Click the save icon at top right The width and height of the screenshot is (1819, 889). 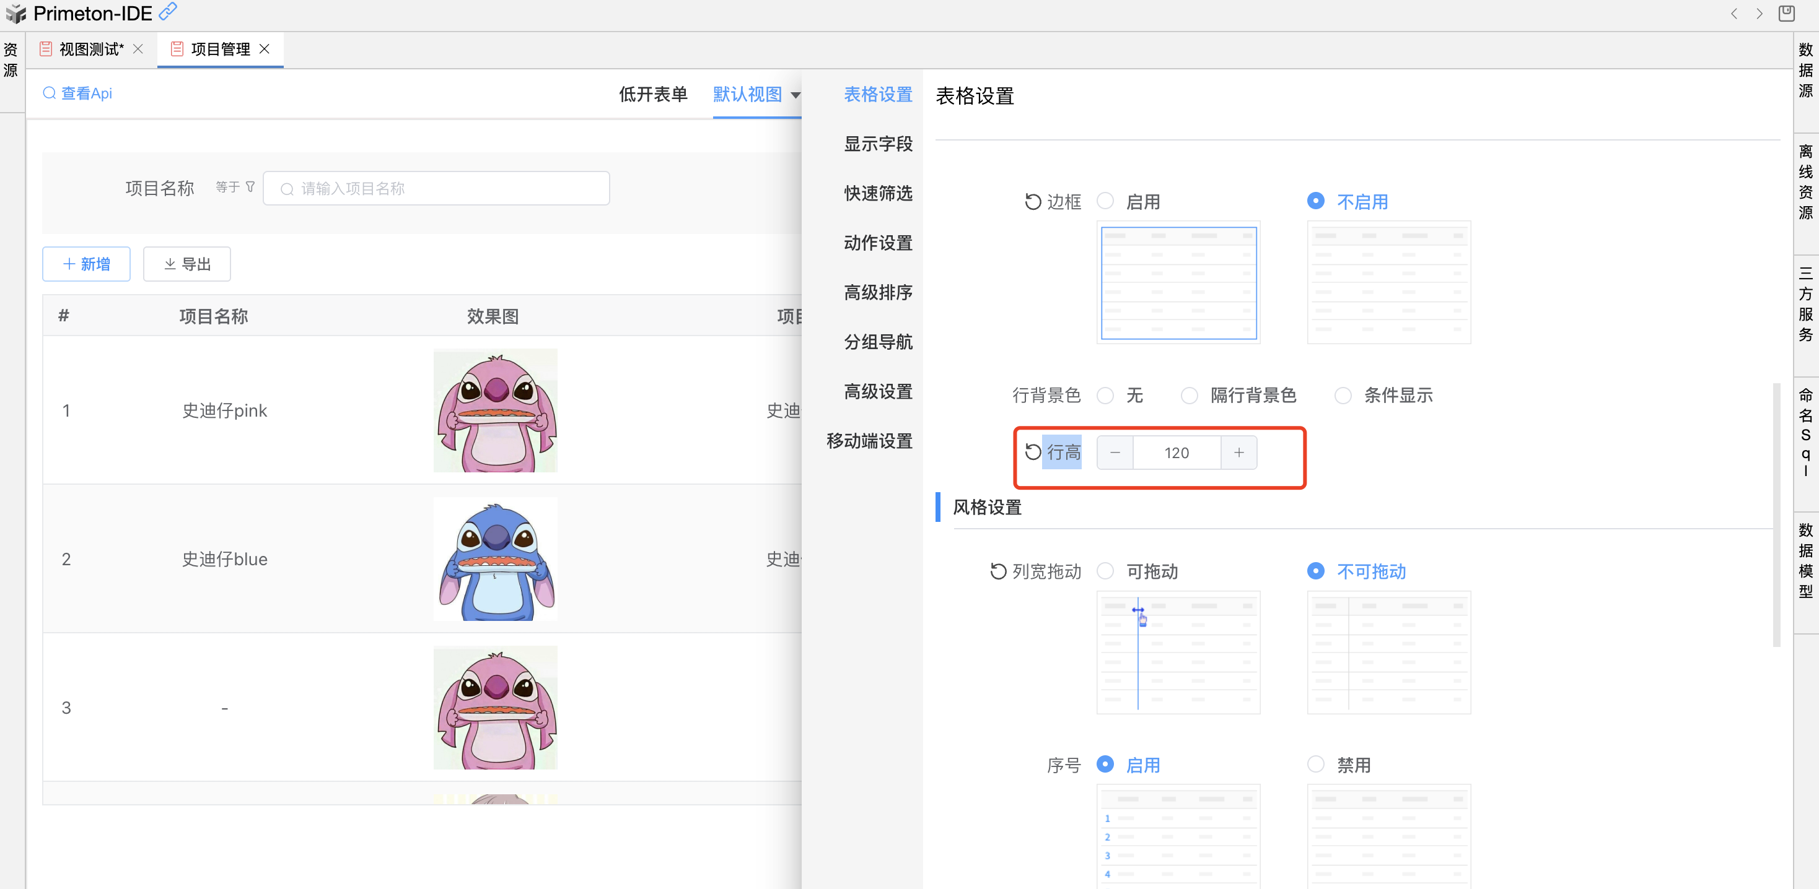coord(1786,14)
